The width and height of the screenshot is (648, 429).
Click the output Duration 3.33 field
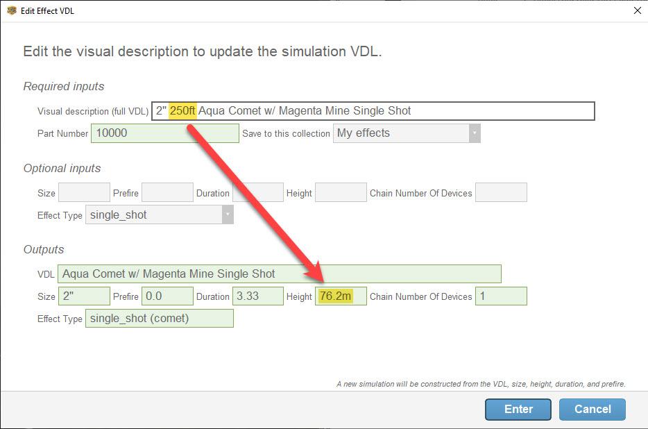pos(258,296)
